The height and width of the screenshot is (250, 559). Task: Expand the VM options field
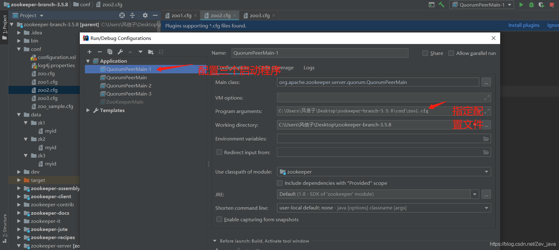coord(487,98)
